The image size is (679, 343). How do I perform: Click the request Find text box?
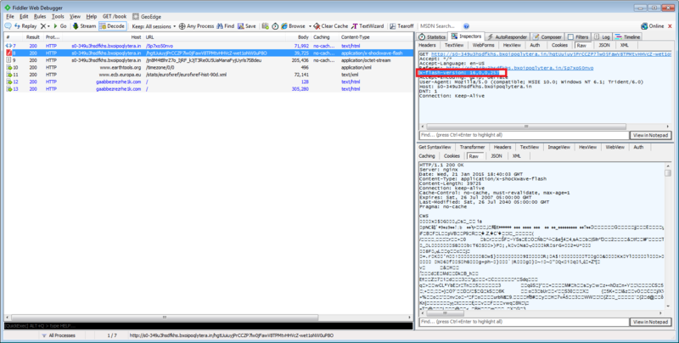[524, 136]
